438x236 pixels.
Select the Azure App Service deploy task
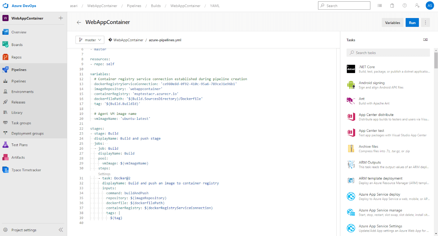pyautogui.click(x=388, y=196)
